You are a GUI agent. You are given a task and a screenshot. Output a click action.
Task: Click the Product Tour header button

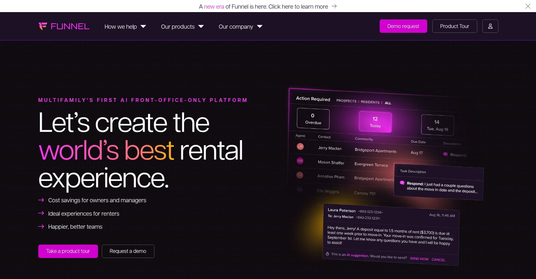pos(455,26)
